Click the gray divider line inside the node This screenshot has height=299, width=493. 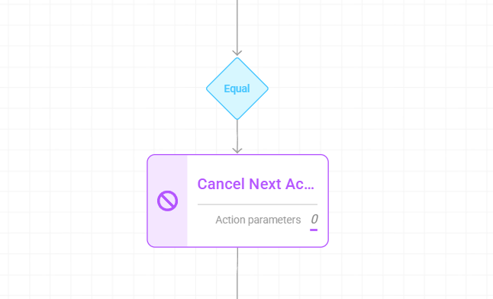(x=257, y=204)
